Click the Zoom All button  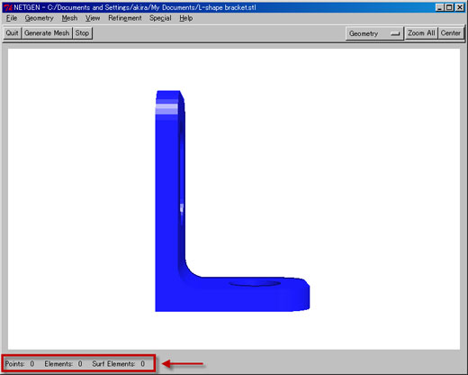tap(421, 33)
